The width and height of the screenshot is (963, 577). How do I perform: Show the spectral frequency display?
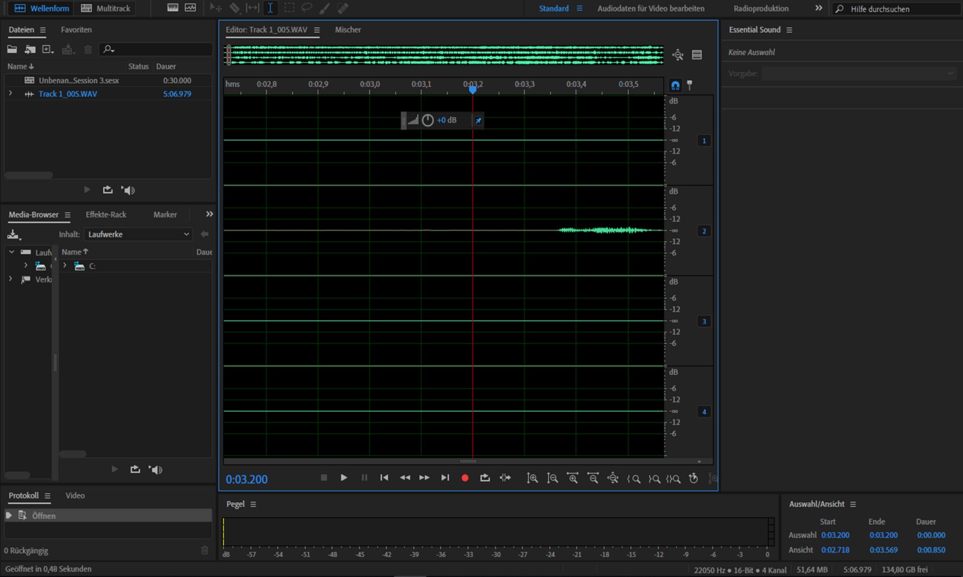tap(173, 8)
